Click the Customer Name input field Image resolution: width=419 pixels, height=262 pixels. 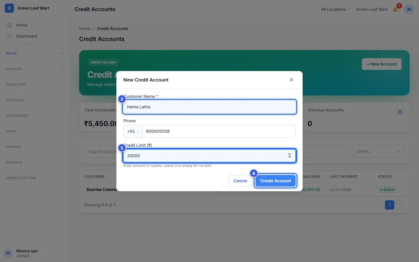tap(210, 107)
